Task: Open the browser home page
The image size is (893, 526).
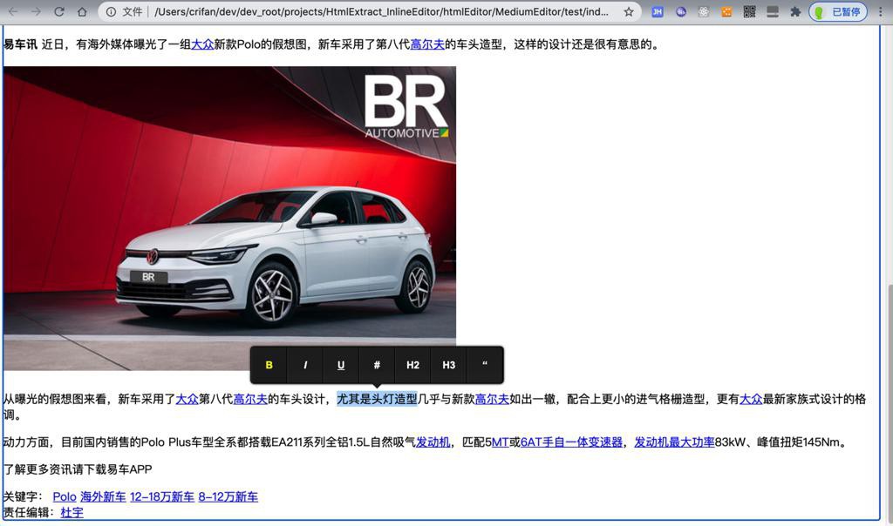Action: pyautogui.click(x=82, y=11)
